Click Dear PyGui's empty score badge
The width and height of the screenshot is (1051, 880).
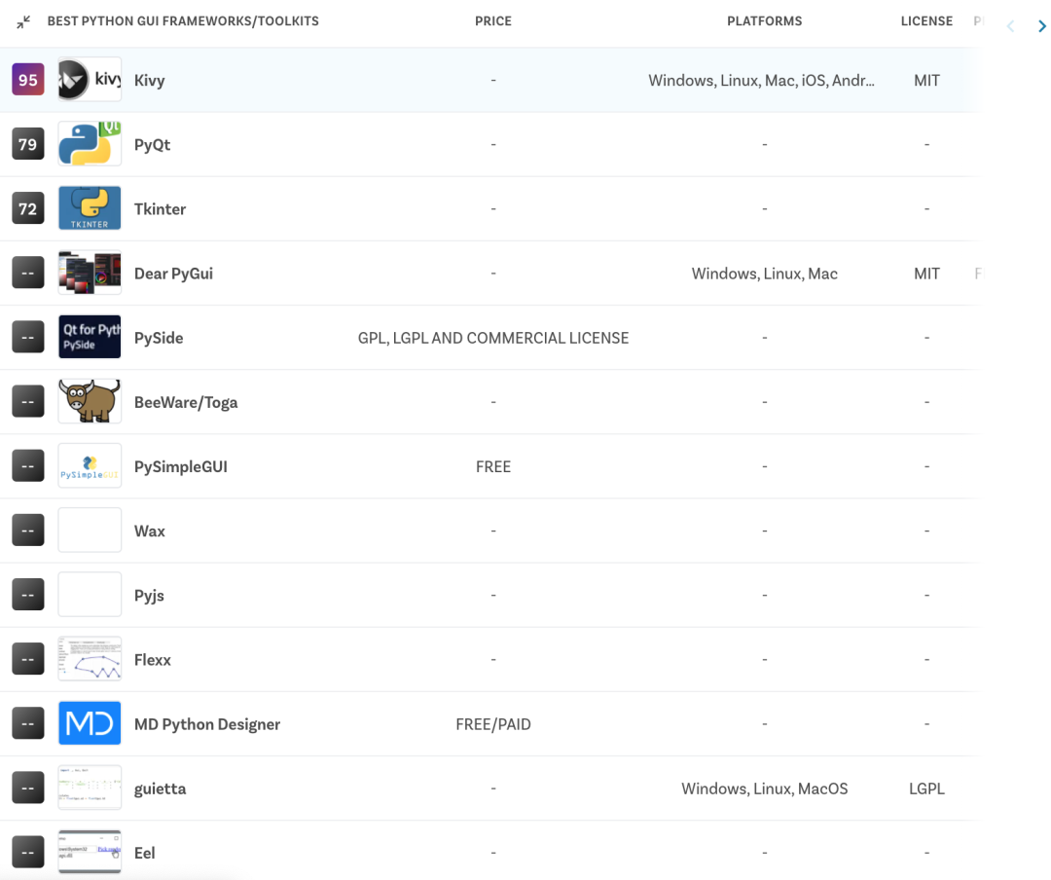[28, 273]
